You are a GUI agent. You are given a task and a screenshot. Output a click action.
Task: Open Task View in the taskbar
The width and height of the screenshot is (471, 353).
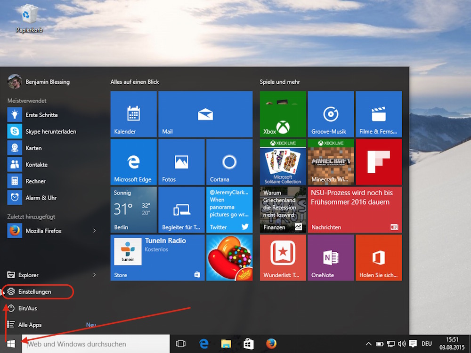180,344
